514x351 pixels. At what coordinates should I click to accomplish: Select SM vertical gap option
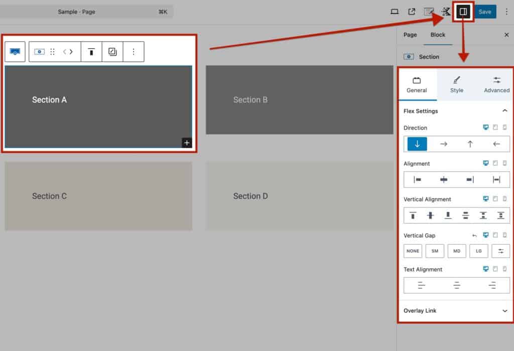click(x=435, y=251)
